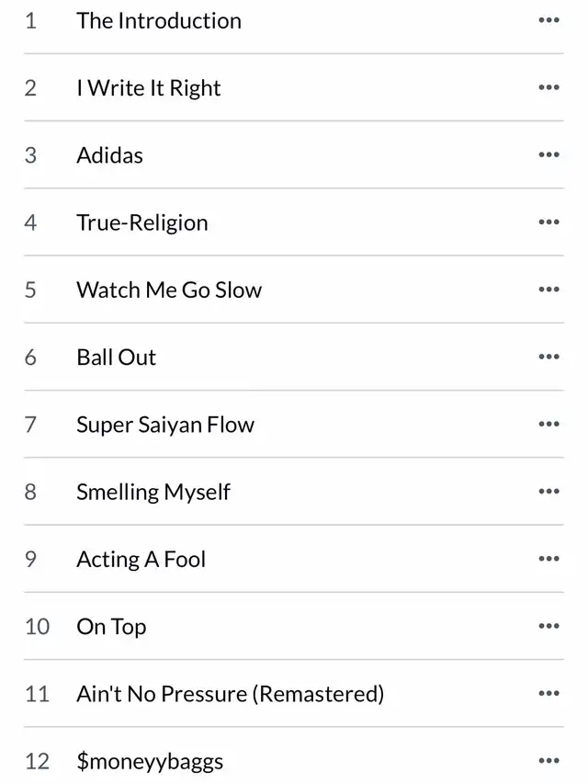Select the $moneyybaggs track title
Image resolution: width=588 pixels, height=784 pixels.
pyautogui.click(x=150, y=761)
